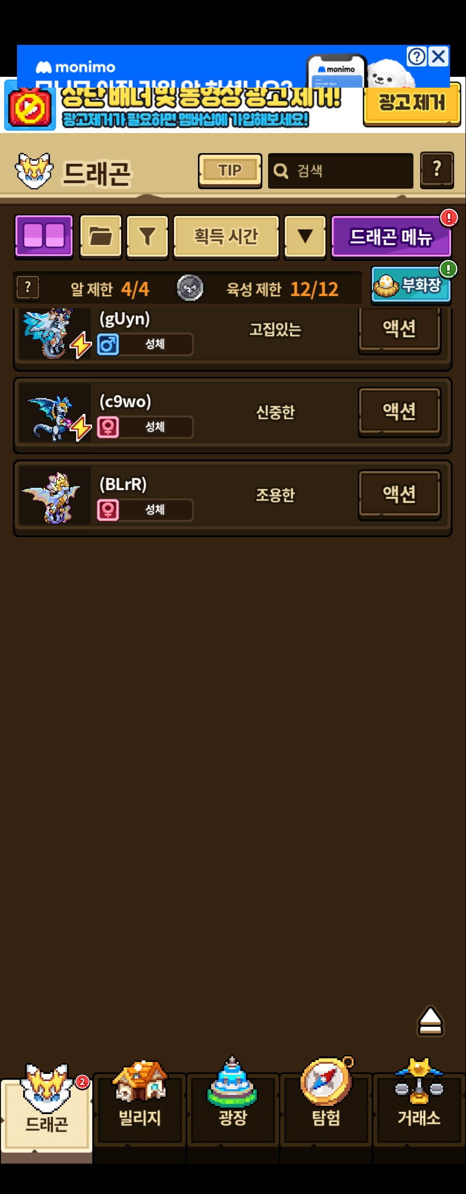
Task: Tap the scroll-to-top arrow icon
Action: [x=430, y=1021]
